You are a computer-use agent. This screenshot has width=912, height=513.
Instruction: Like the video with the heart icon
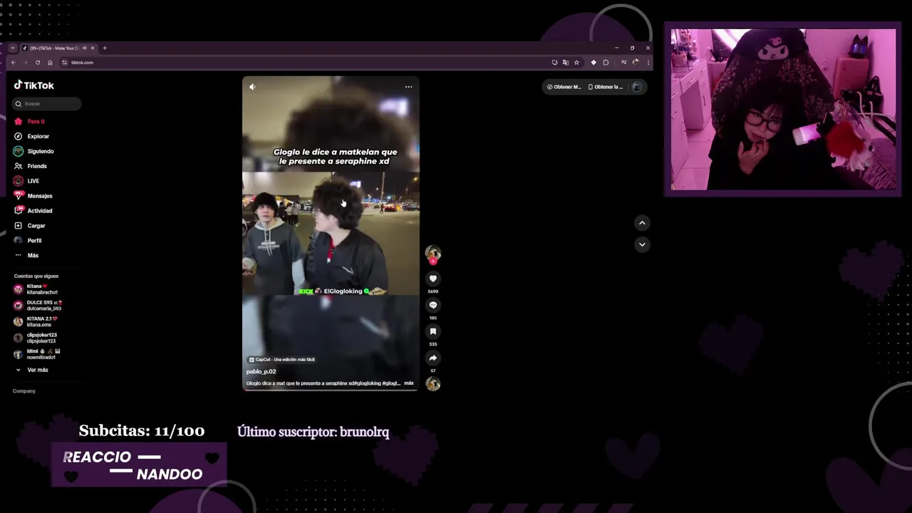click(432, 279)
